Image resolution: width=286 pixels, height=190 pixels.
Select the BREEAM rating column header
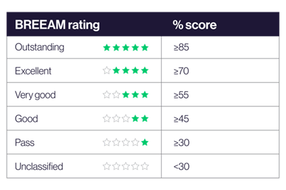click(x=57, y=25)
